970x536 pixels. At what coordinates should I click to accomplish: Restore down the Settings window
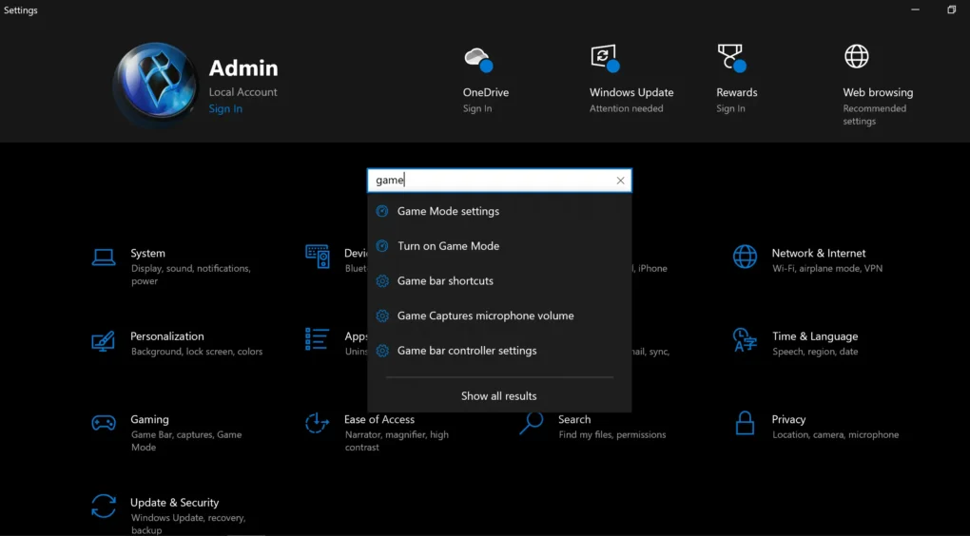click(951, 10)
